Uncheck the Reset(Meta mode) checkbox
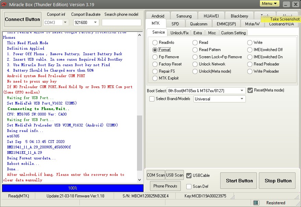Screen dimensions: 301x207 pos(250,90)
